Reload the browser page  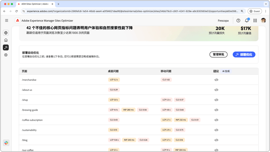(16, 11)
